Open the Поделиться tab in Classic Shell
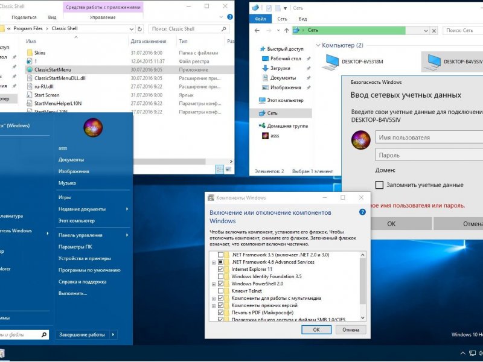The height and width of the screenshot is (362, 483). pos(24,17)
